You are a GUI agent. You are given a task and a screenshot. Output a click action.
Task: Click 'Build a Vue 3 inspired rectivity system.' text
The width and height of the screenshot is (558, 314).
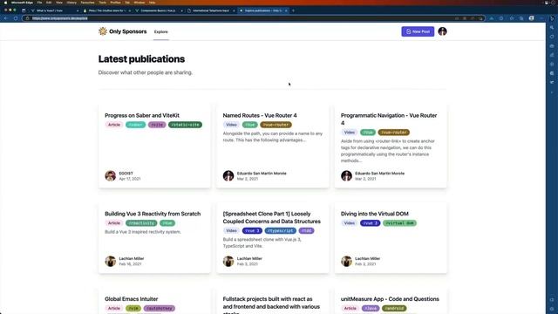(x=143, y=232)
